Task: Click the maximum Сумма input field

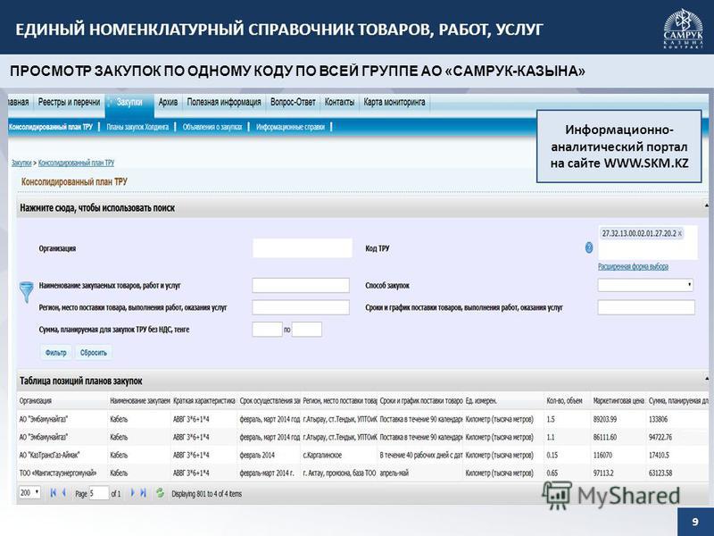Action: 307,329
